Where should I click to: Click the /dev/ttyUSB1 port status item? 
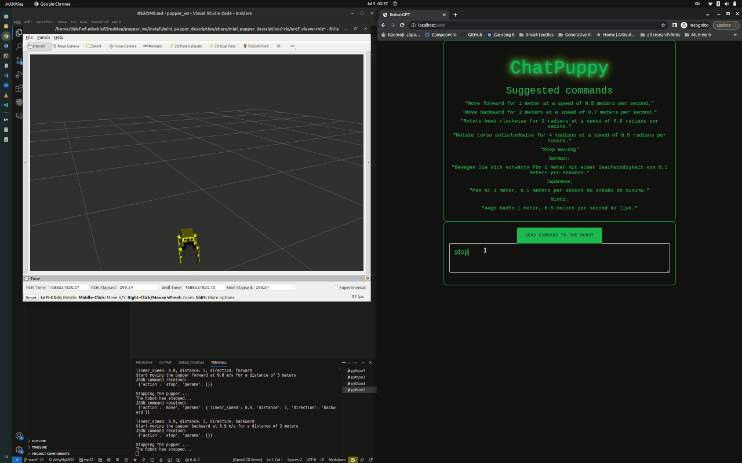point(63,460)
